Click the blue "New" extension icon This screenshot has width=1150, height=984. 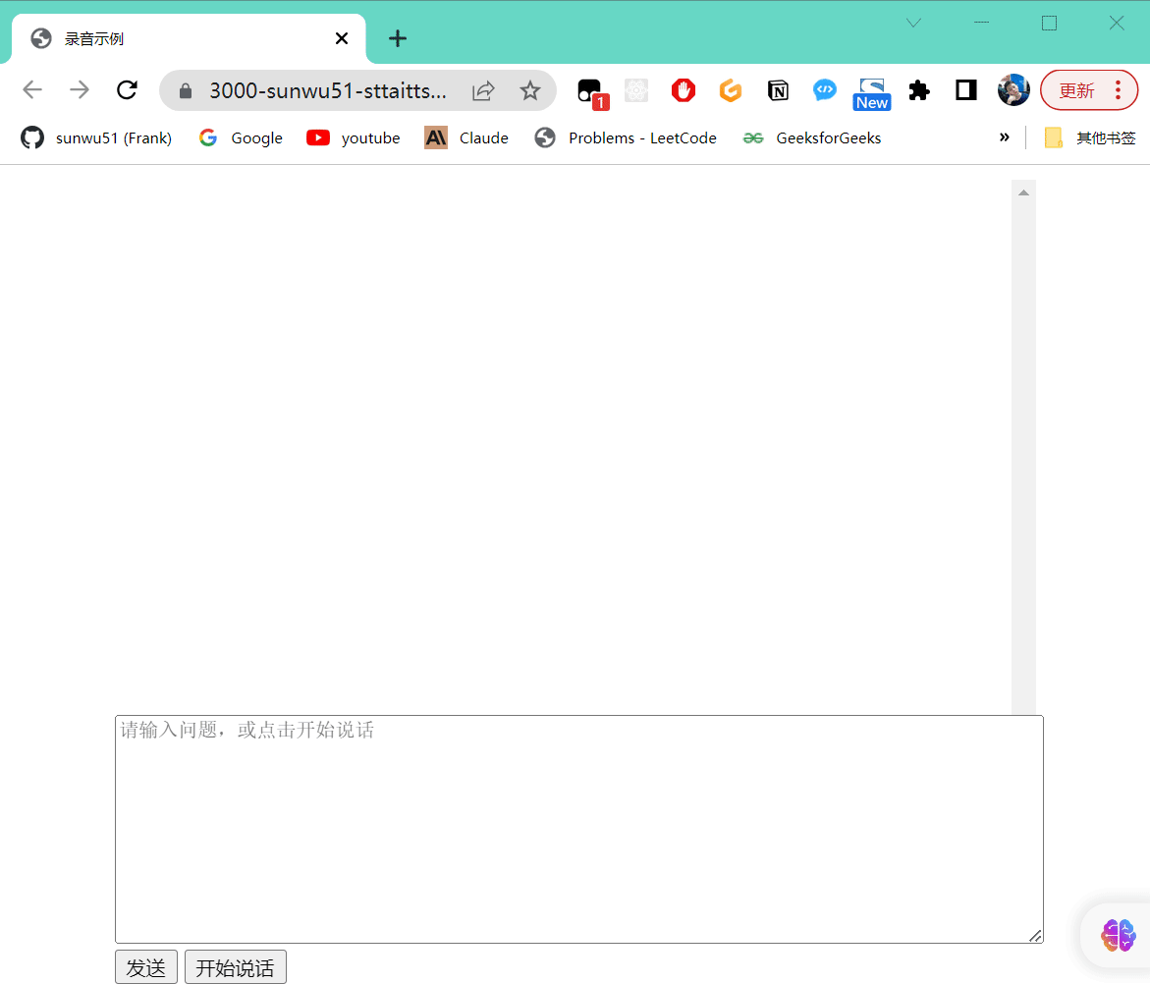[871, 90]
